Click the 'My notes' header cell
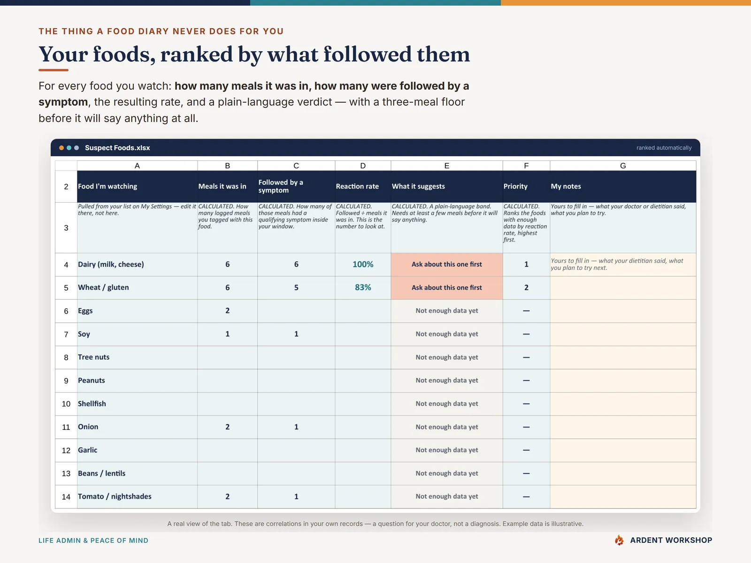751x563 pixels. [623, 186]
